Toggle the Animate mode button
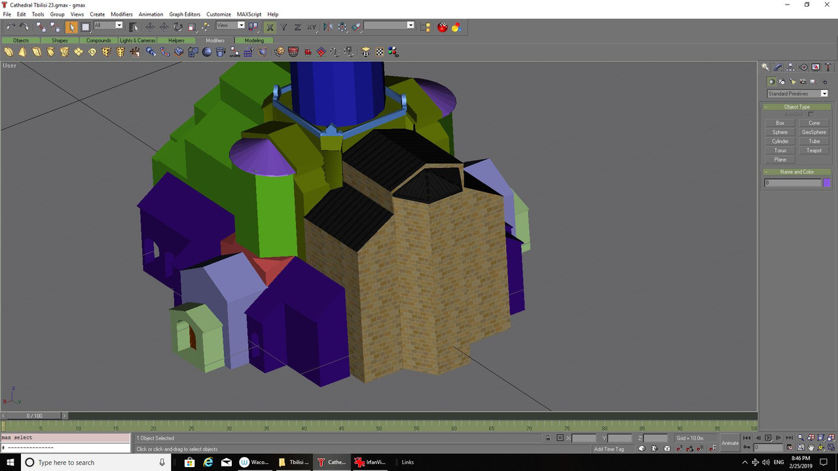This screenshot has width=838, height=471. 730,443
